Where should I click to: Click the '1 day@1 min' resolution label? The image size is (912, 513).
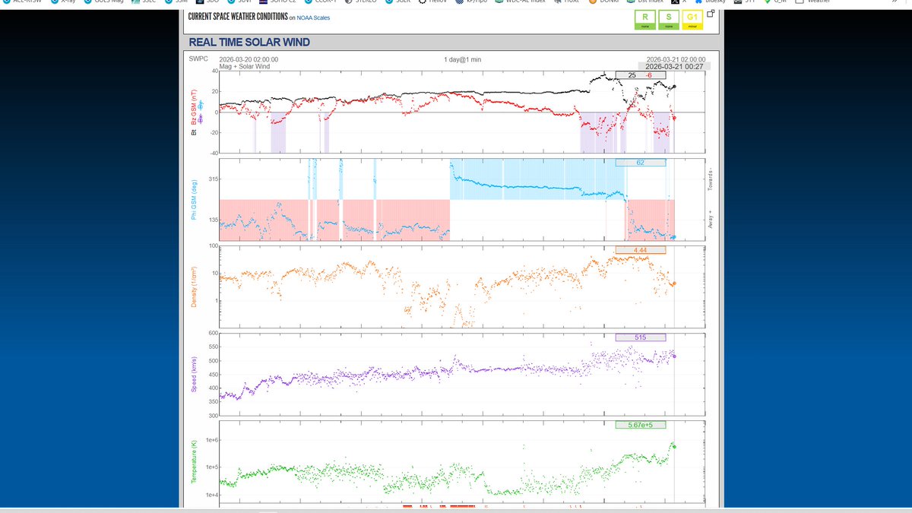coord(463,59)
